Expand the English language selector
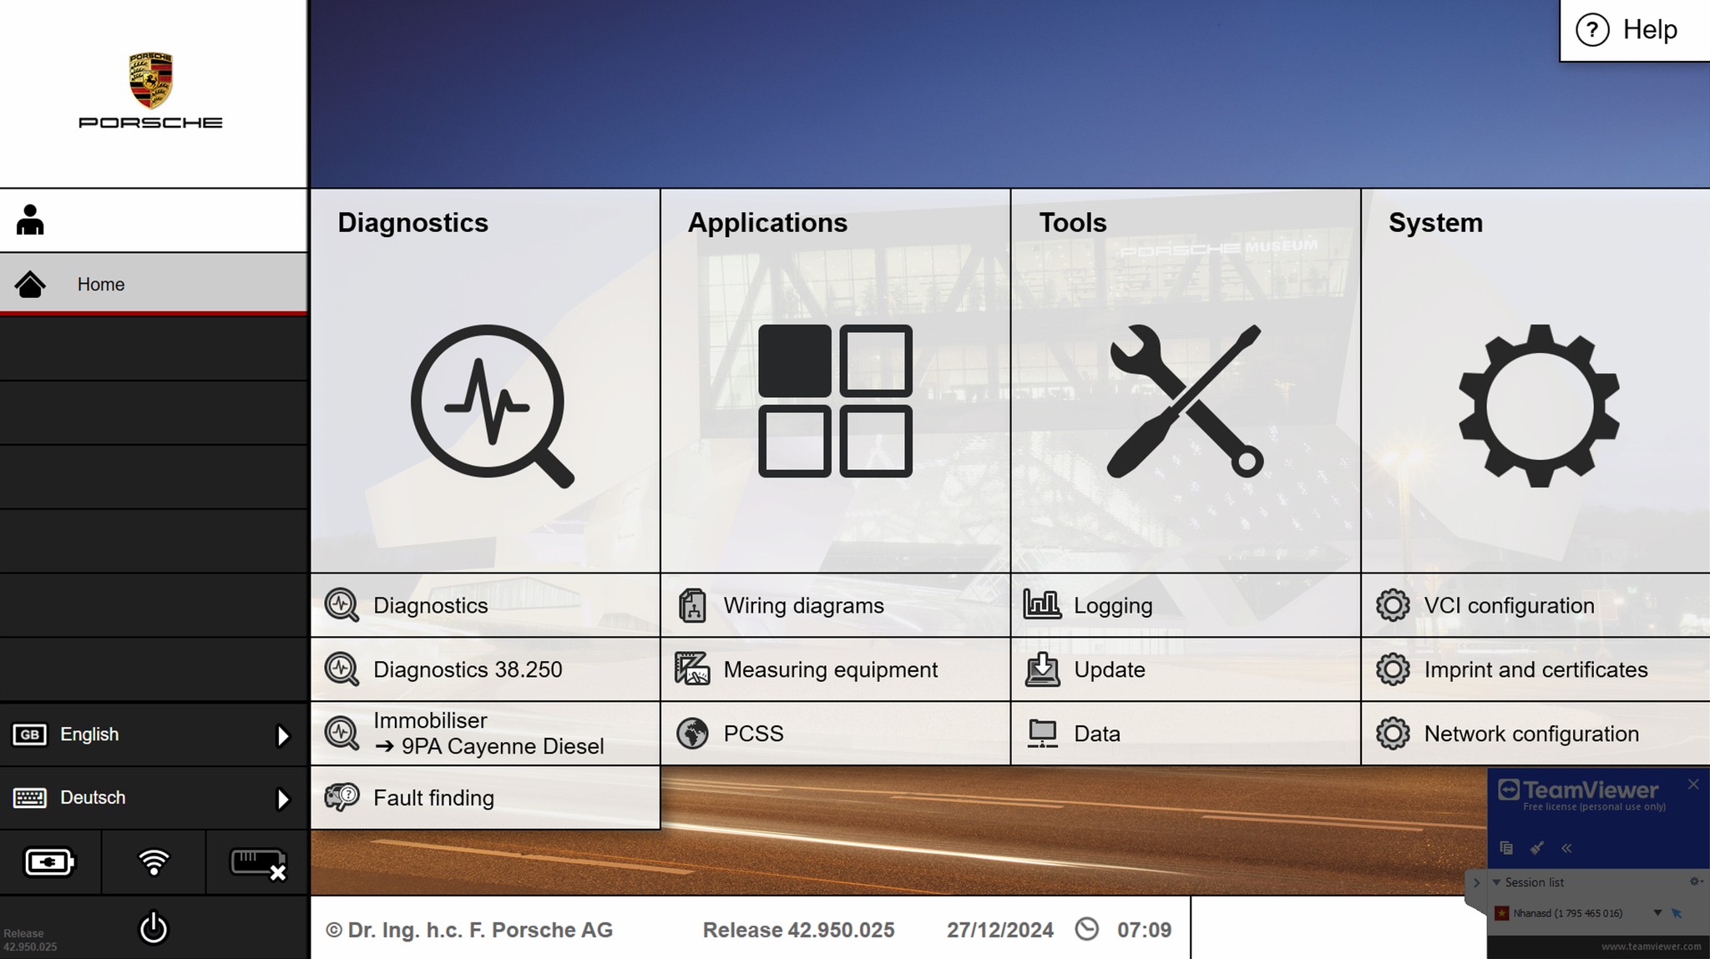 [x=154, y=734]
